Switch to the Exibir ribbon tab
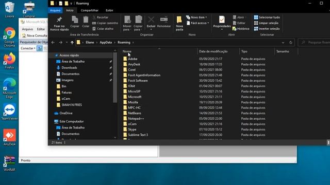 109,10
